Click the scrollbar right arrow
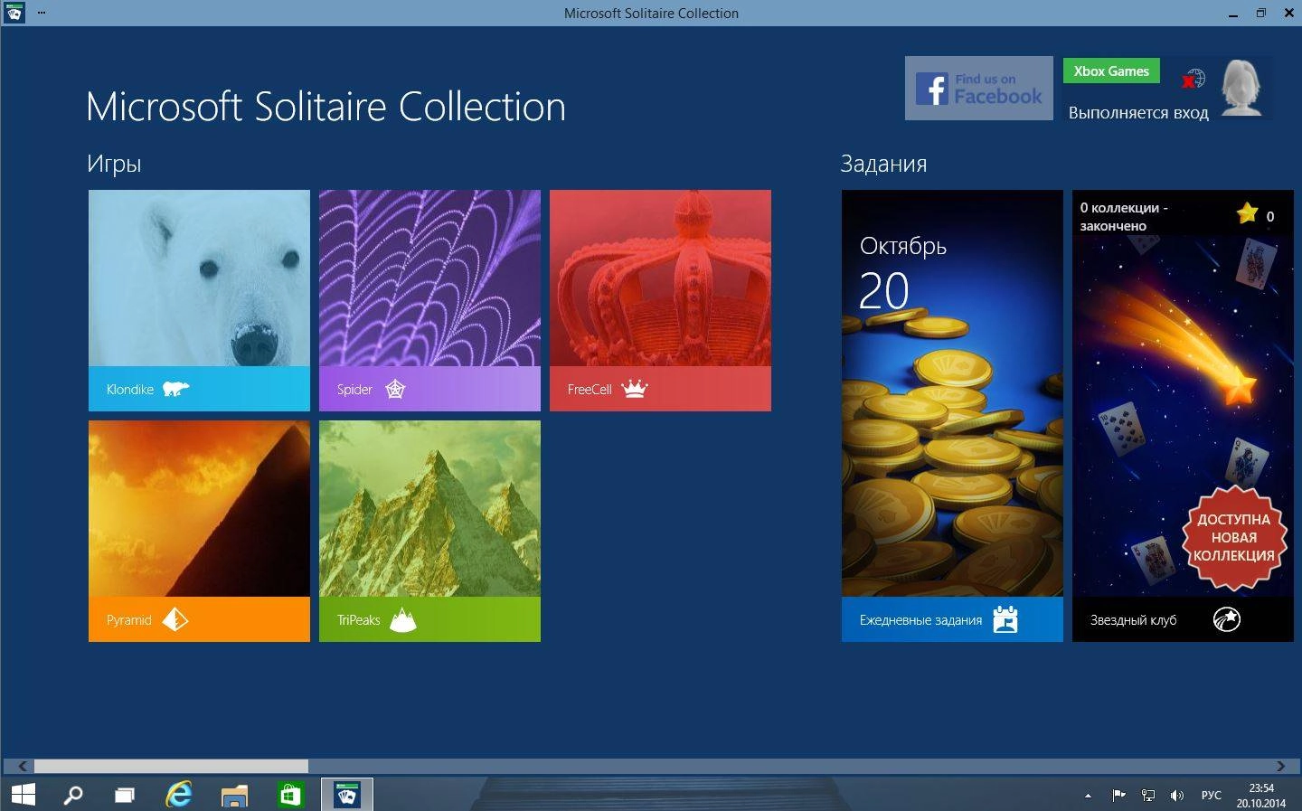 click(x=1280, y=766)
